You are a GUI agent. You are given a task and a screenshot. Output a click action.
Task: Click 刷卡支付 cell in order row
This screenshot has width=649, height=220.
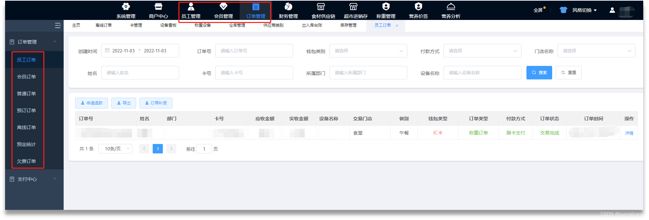coord(516,133)
